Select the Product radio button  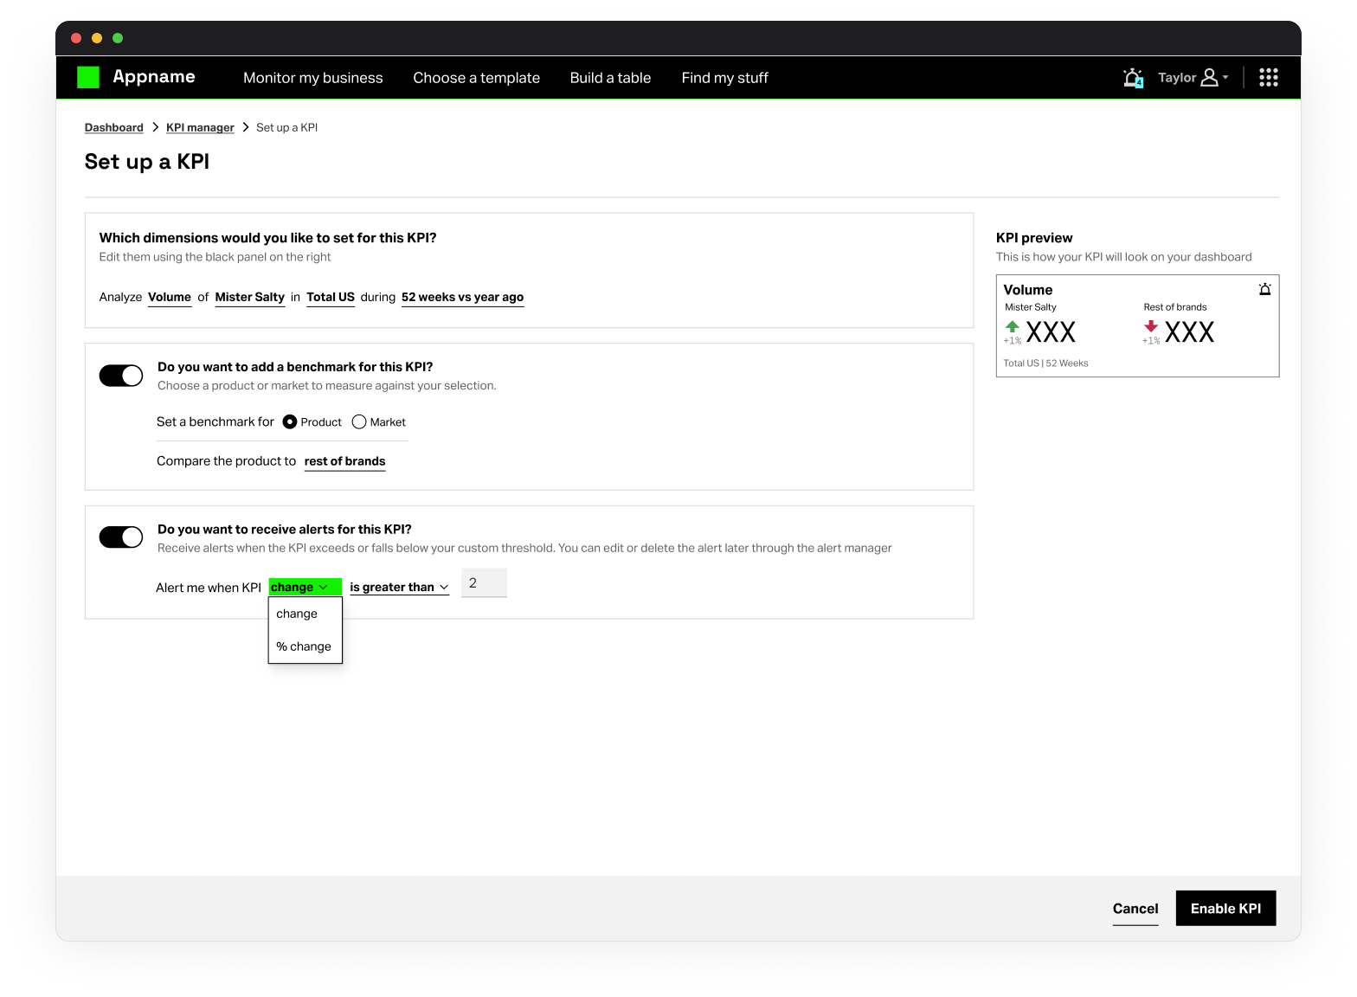click(x=290, y=422)
